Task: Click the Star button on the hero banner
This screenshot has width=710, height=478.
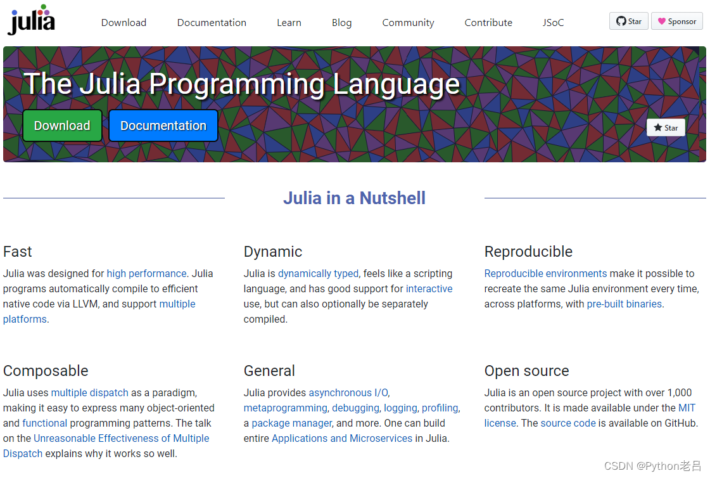Action: click(x=666, y=127)
